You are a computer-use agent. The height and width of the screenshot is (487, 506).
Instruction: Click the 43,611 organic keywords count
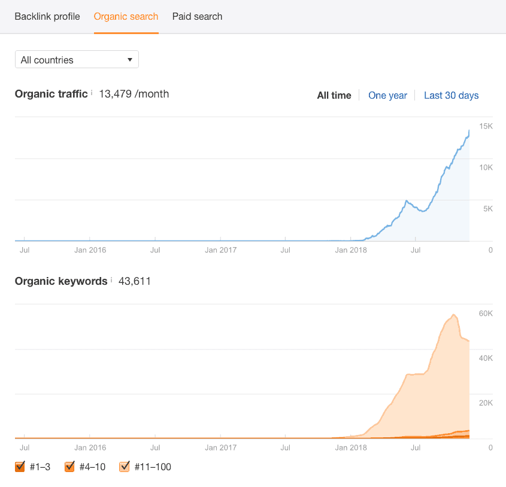point(134,281)
